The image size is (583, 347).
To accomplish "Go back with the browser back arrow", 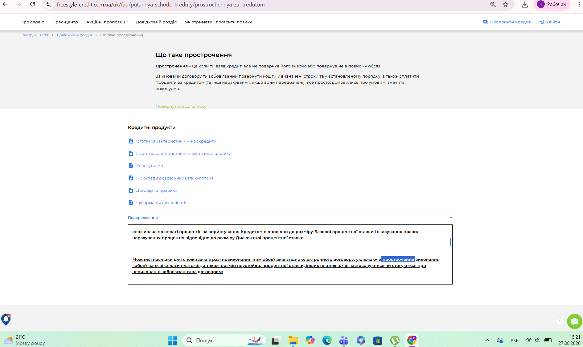I will click(5, 4).
